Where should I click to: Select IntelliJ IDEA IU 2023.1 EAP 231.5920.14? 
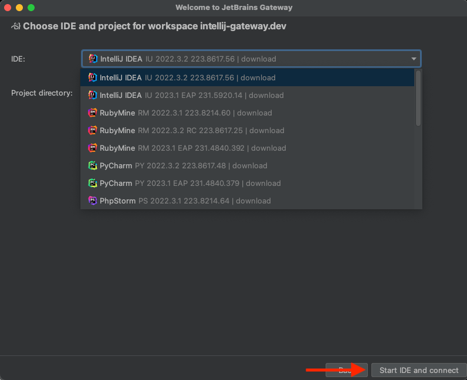pyautogui.click(x=247, y=95)
